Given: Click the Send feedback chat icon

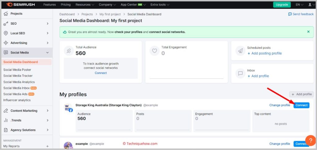Looking at the screenshot, I should pyautogui.click(x=290, y=14).
